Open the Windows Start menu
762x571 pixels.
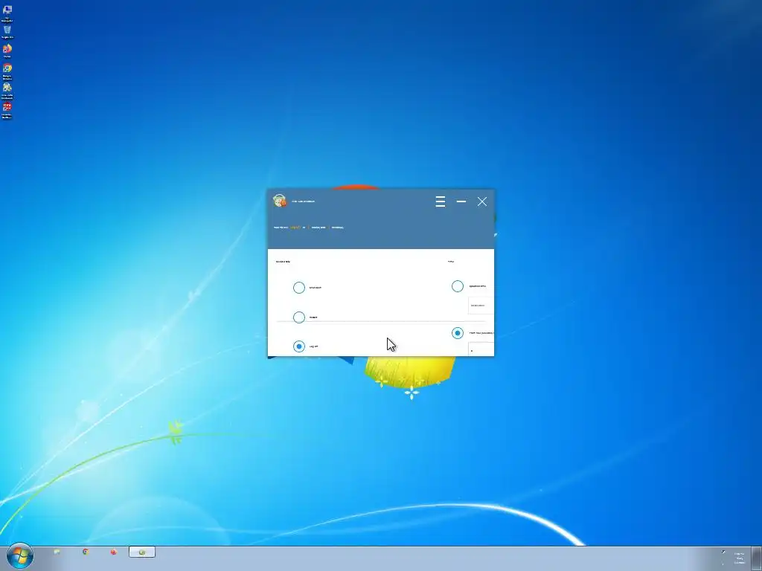point(19,555)
